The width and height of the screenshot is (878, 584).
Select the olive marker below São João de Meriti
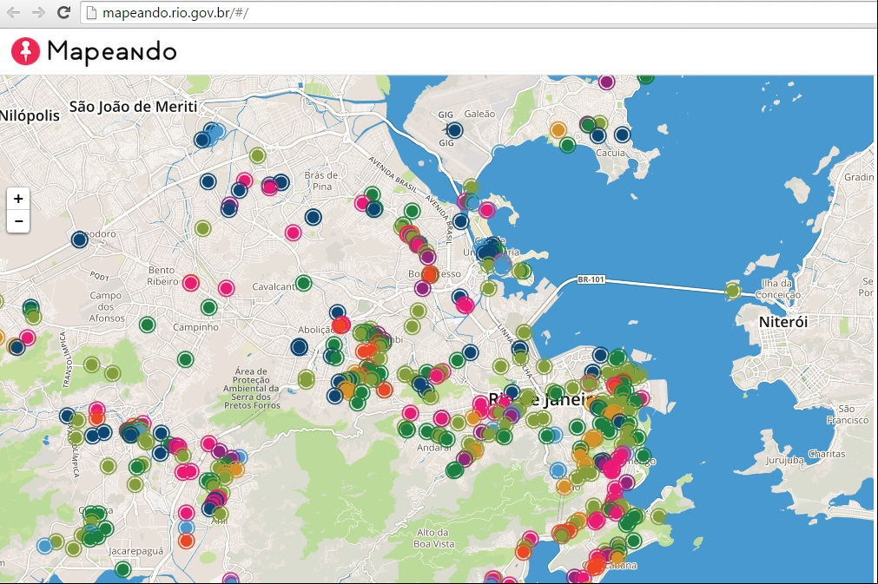point(257,155)
